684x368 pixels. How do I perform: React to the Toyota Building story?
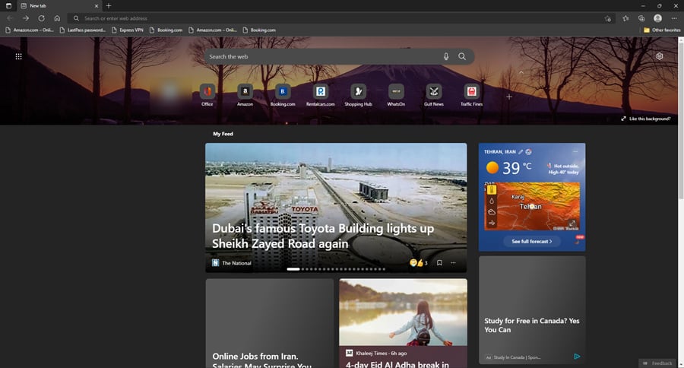pos(418,263)
